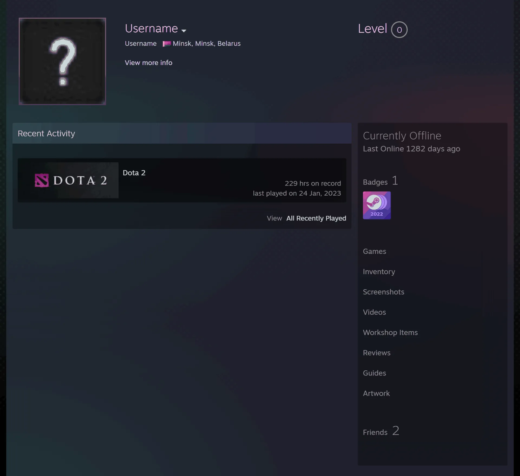Open the Dota 2 game title link
This screenshot has height=476, width=520.
click(x=134, y=173)
